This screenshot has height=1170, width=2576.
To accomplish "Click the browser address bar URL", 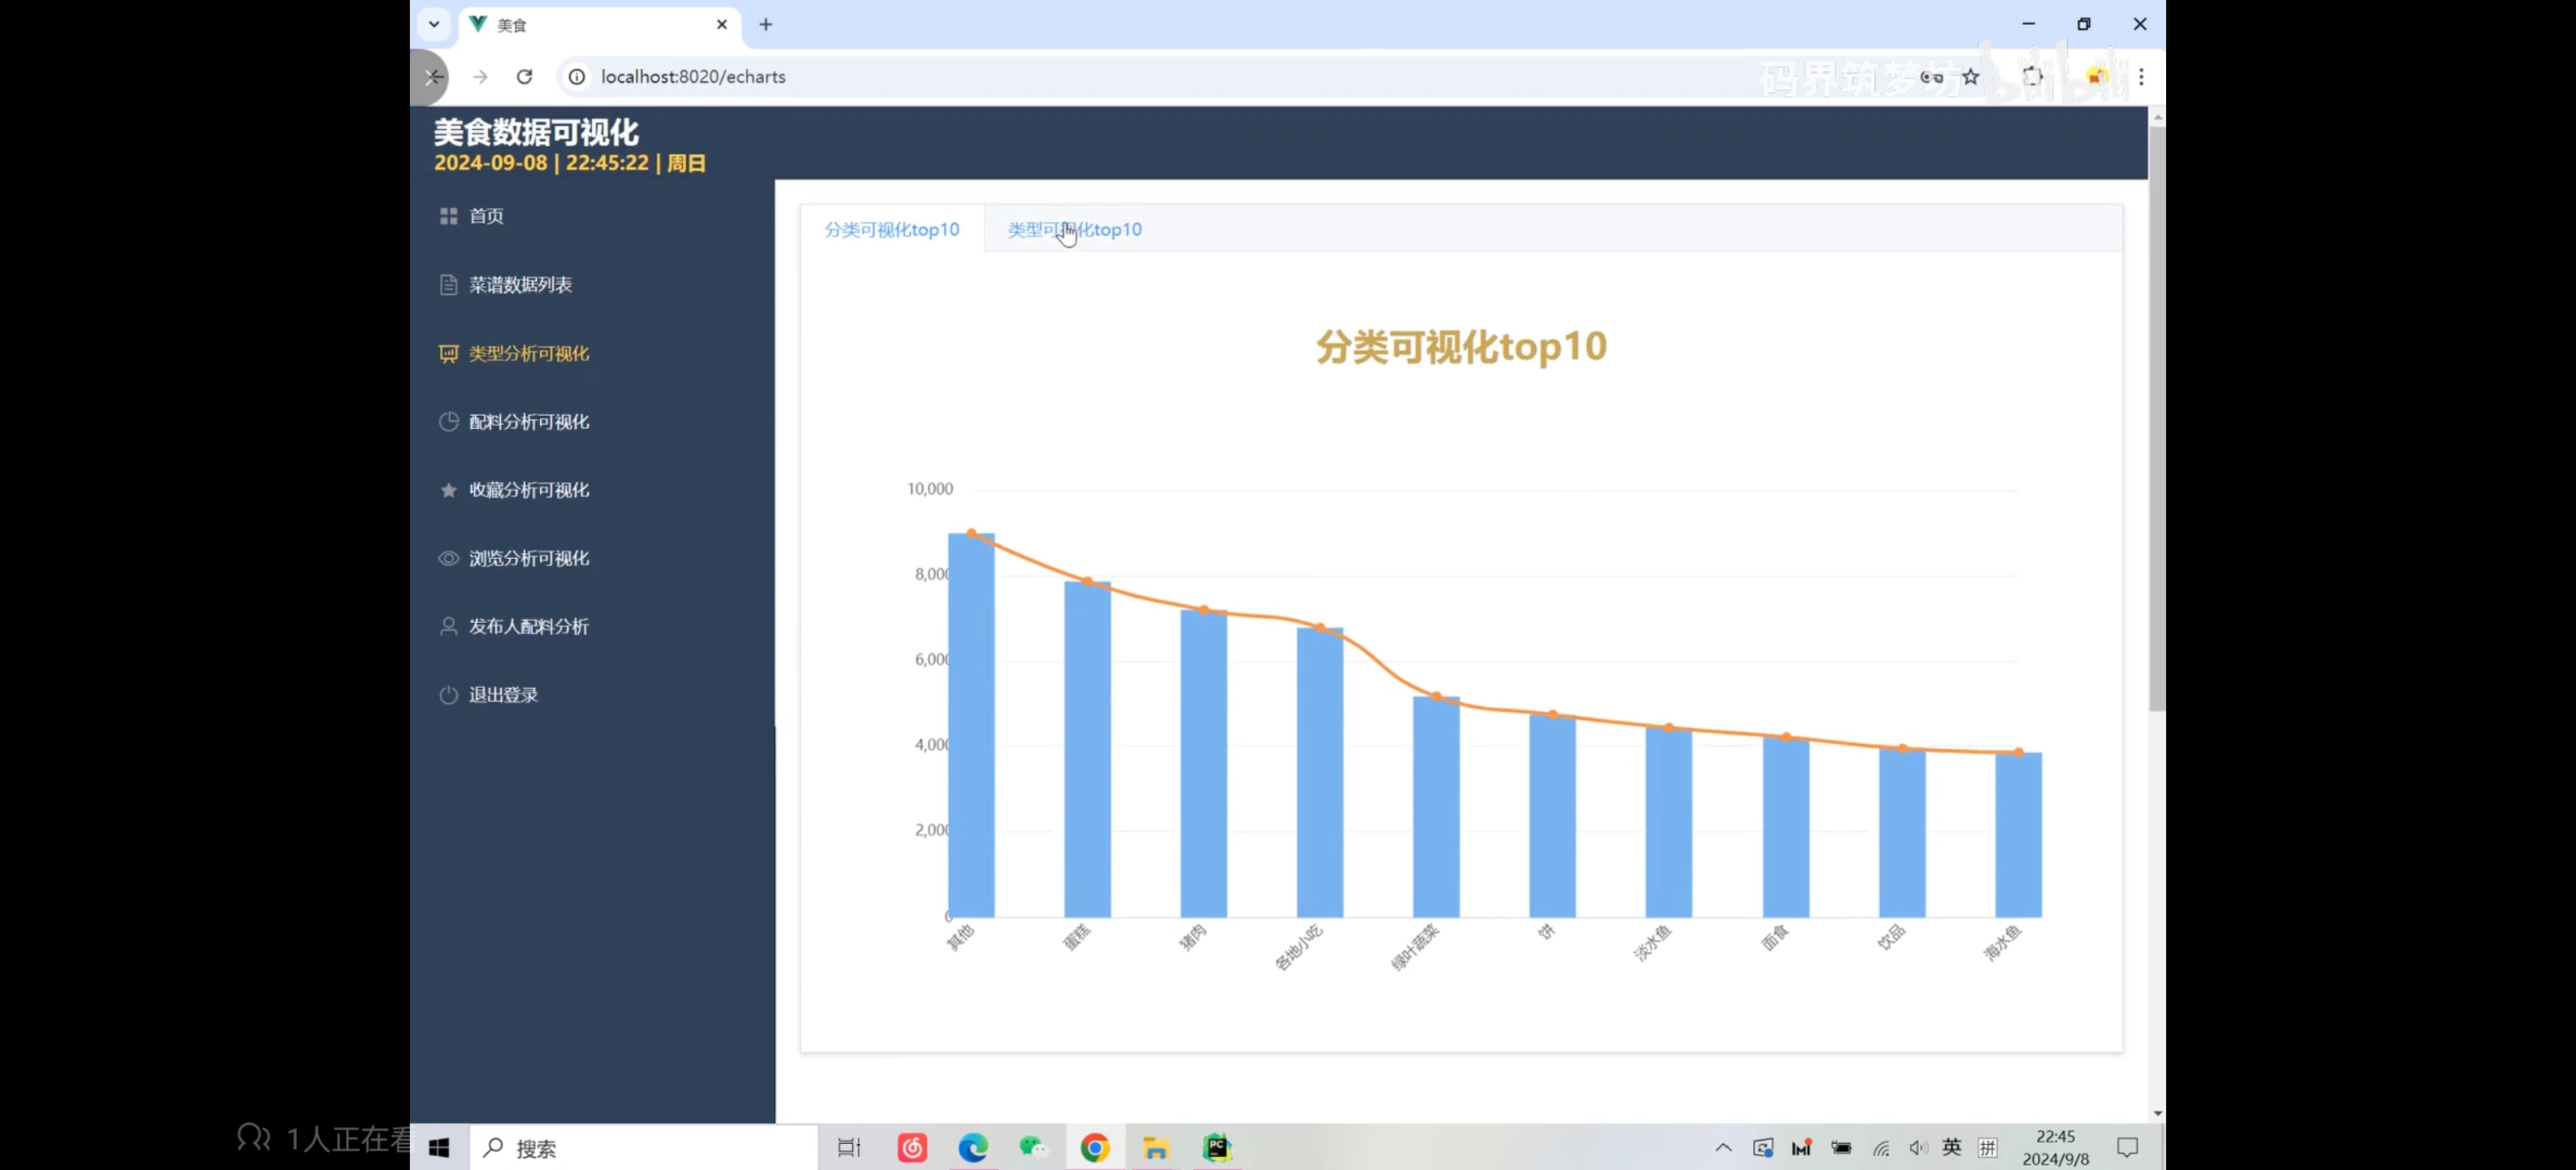I will [x=693, y=77].
